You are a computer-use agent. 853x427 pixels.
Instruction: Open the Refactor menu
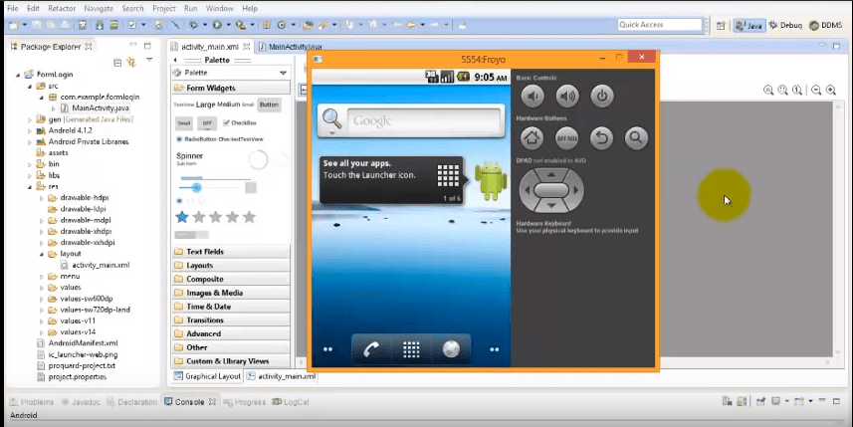[62, 8]
